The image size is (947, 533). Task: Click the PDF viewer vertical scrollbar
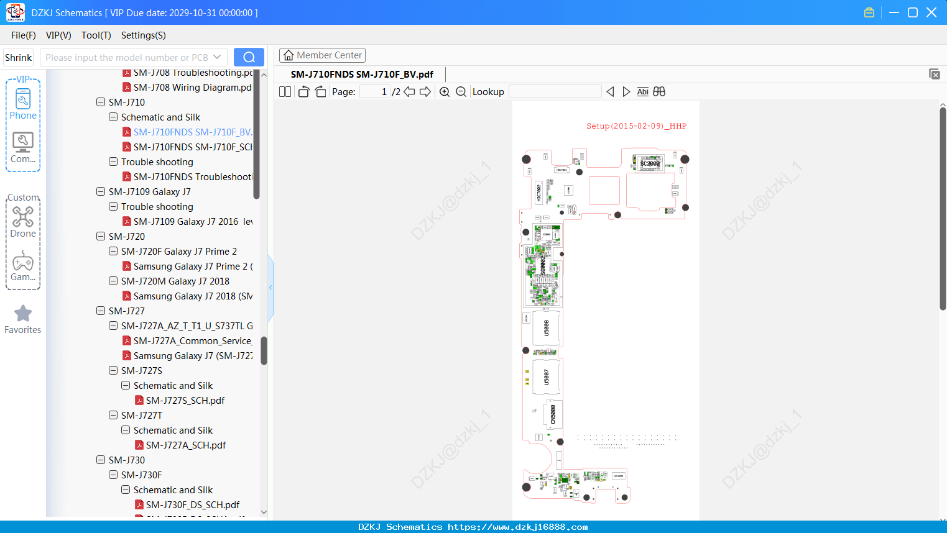(943, 208)
